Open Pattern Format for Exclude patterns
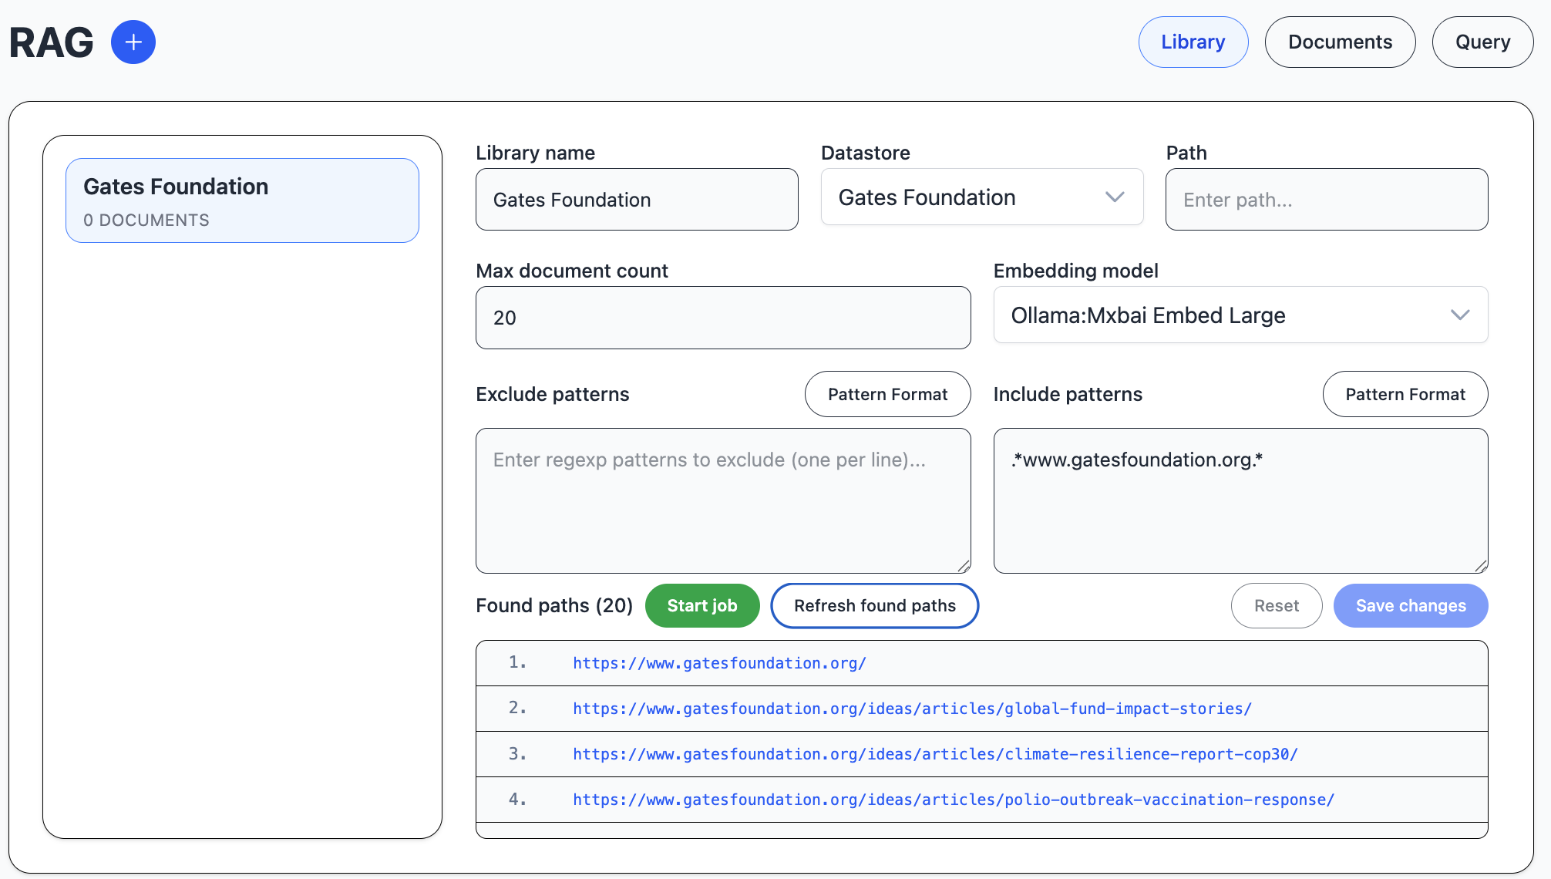This screenshot has width=1551, height=879. pyautogui.click(x=887, y=394)
